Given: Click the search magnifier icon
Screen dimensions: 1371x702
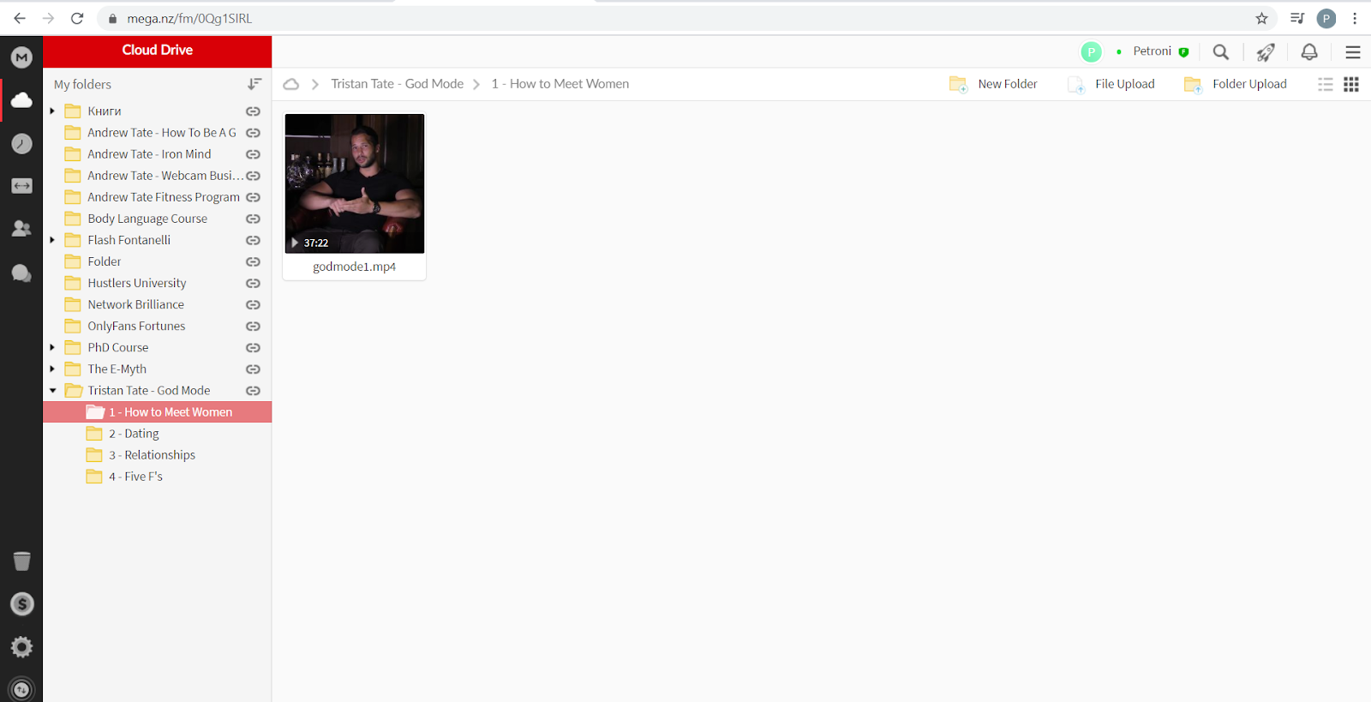Looking at the screenshot, I should [1221, 52].
